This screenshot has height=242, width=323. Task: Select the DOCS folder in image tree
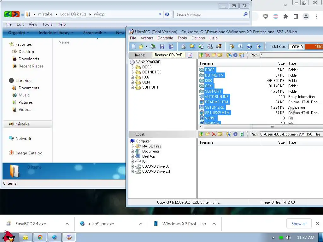147,67
